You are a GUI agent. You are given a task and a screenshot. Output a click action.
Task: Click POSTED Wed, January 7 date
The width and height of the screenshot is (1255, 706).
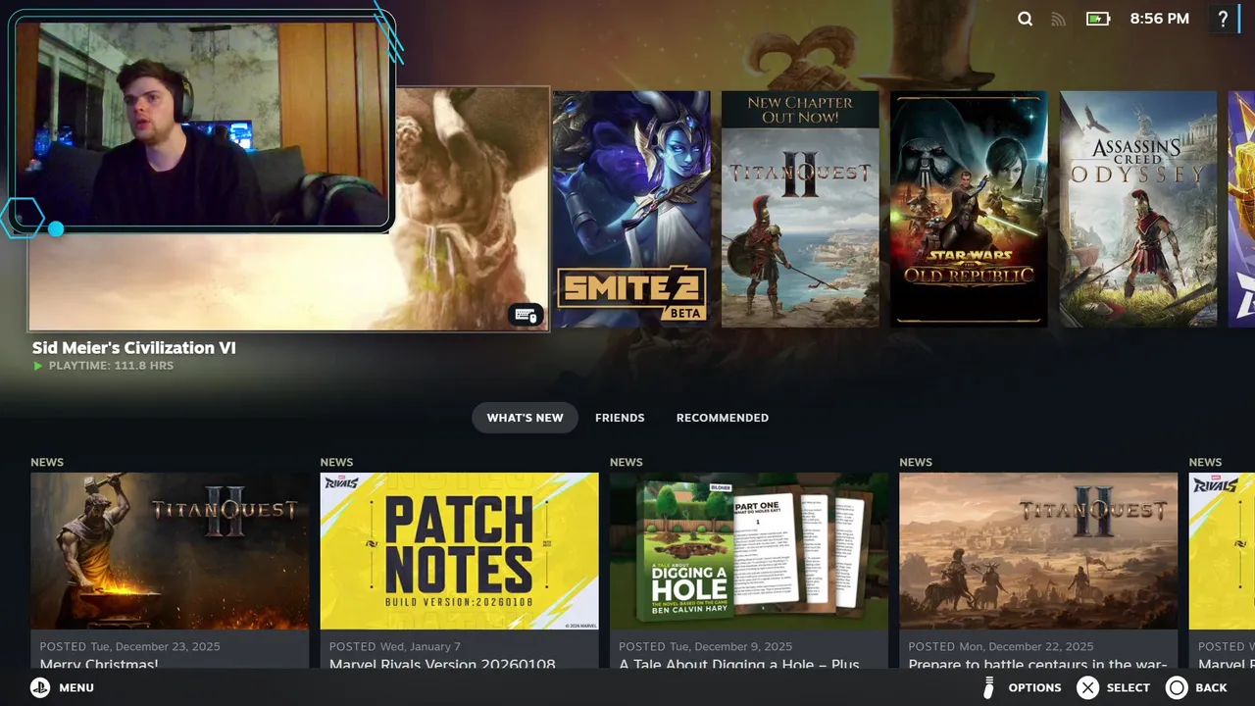395,646
